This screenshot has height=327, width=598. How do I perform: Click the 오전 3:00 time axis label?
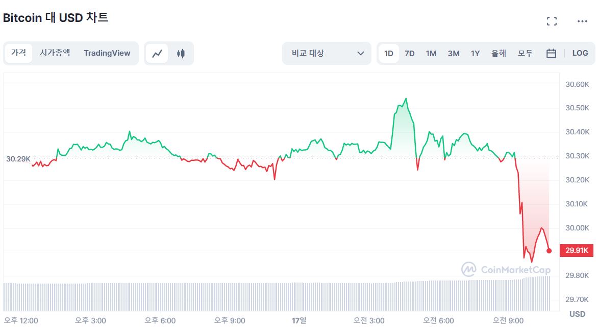point(369,320)
